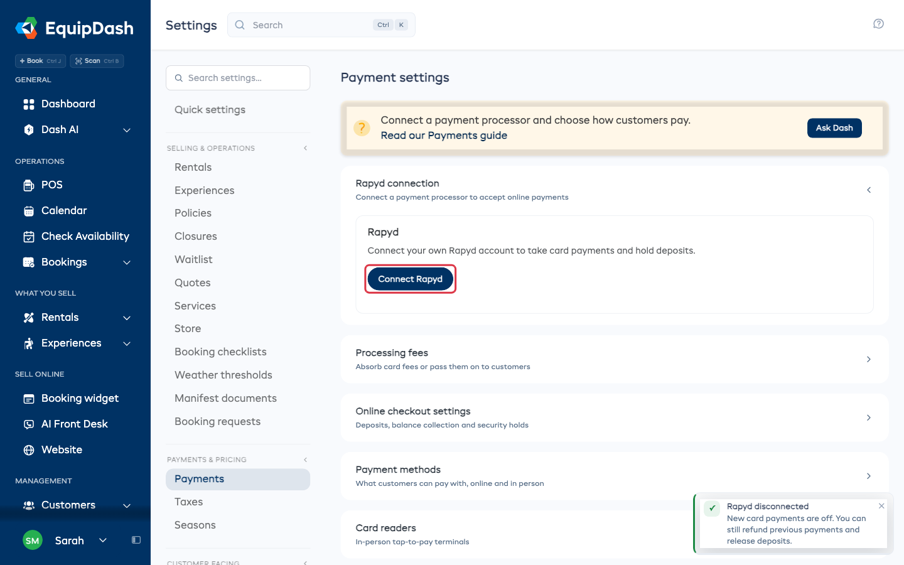Collapse the Payments & Pricing group

tap(306, 460)
